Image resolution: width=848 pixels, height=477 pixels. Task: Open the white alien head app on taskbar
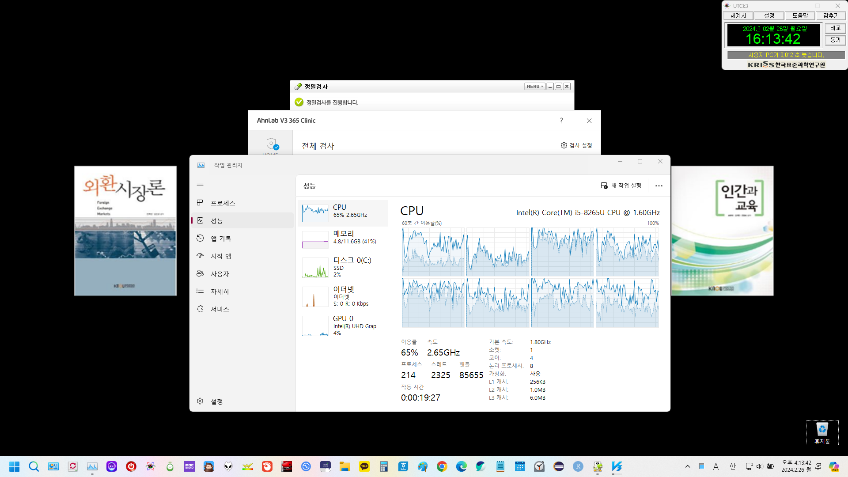[228, 466]
